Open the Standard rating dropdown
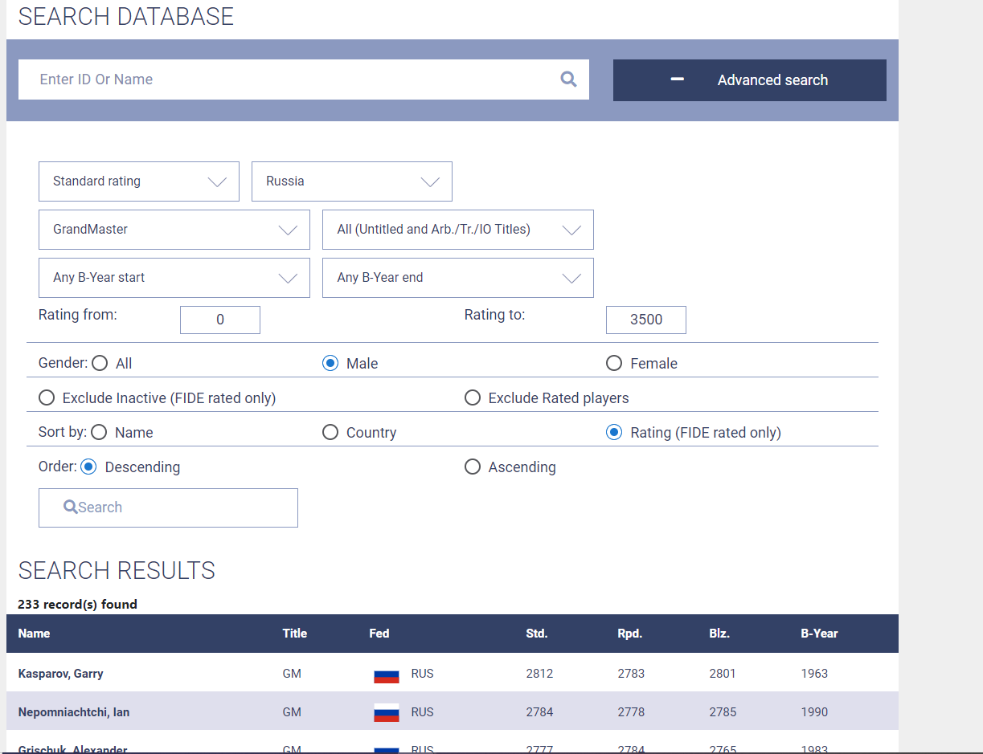The image size is (983, 754). click(139, 181)
